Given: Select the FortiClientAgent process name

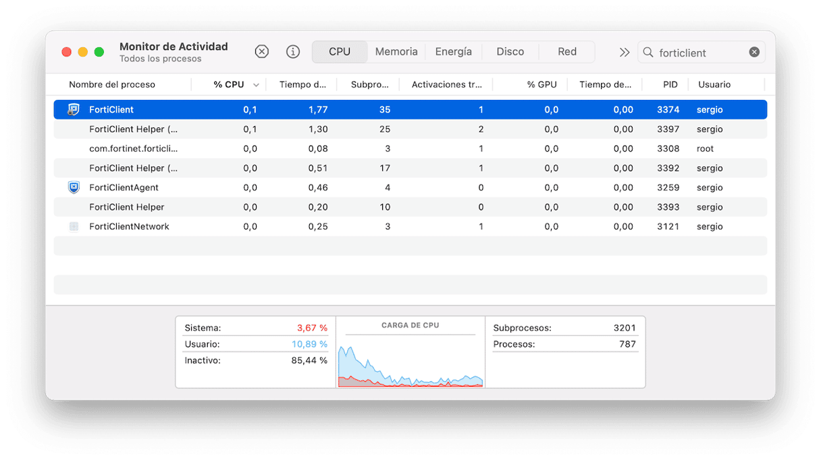Looking at the screenshot, I should click(124, 188).
